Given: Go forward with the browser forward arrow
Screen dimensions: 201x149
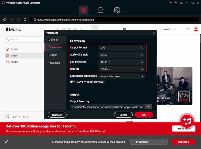Looking at the screenshot, I should tap(18, 20).
